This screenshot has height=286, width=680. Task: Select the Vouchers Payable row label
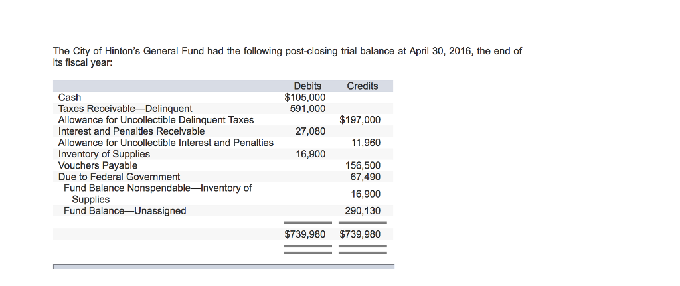click(x=98, y=165)
